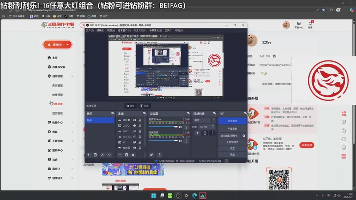Image resolution: width=356 pixels, height=200 pixels.
Task: Open the 直播中 button dropdown arrow
Action: [68, 45]
